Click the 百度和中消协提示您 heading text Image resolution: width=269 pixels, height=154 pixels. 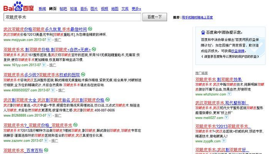[224, 32]
